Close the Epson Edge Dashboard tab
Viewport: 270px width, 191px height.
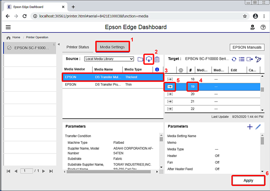click(63, 7)
